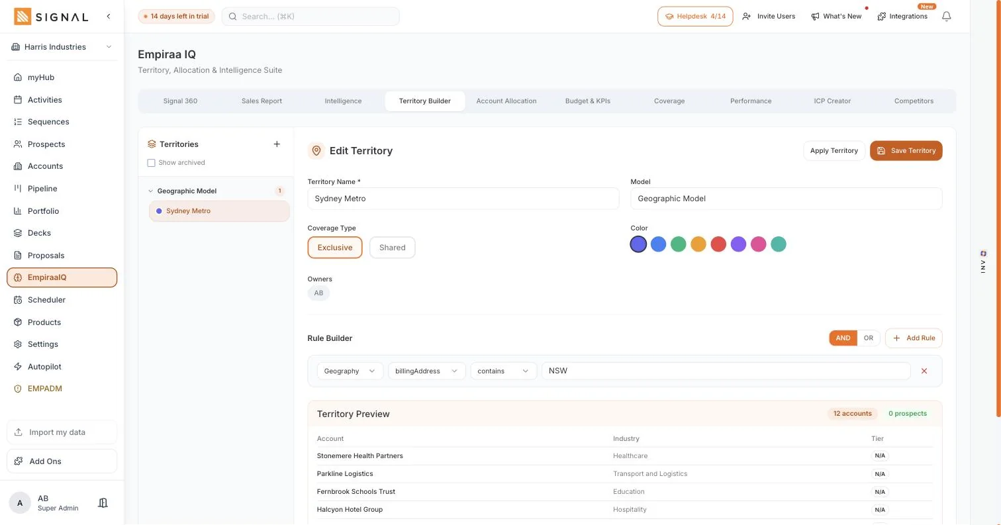Open the ICP Creator tab
The image size is (1001, 525).
pos(832,101)
